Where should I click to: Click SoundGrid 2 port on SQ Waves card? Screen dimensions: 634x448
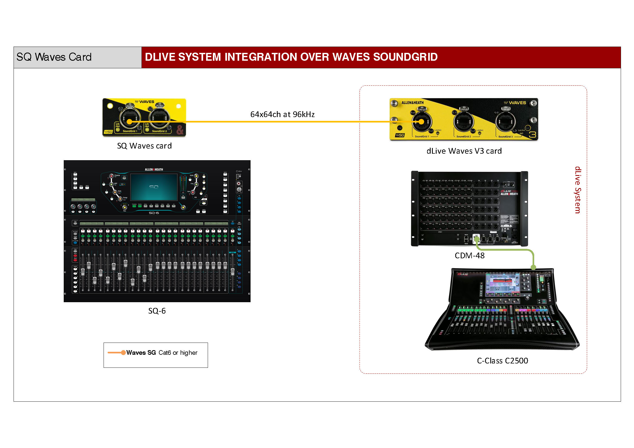[159, 119]
